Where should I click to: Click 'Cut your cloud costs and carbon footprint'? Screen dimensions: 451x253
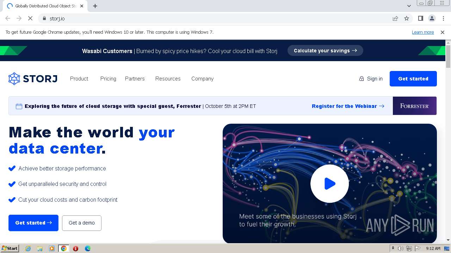[68, 200]
